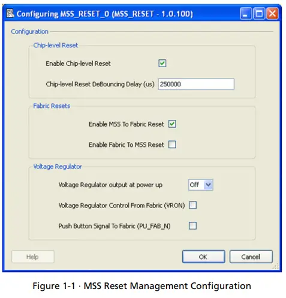The height and width of the screenshot is (298, 286).
Task: Click the Help button
Action: (x=33, y=257)
